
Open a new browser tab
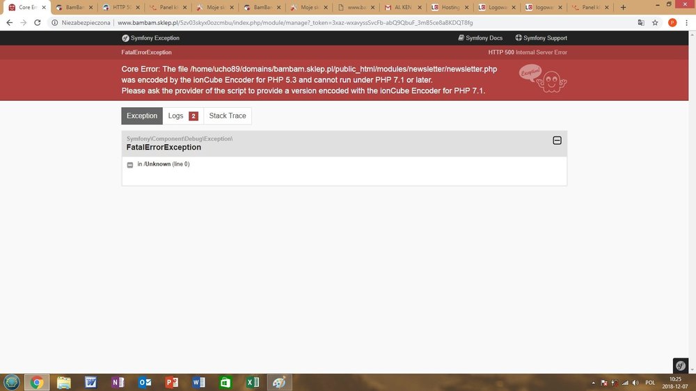point(623,7)
